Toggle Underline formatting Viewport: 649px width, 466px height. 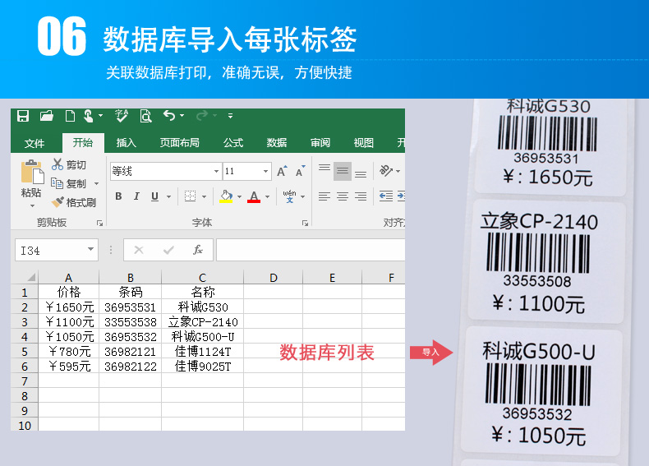(x=154, y=196)
